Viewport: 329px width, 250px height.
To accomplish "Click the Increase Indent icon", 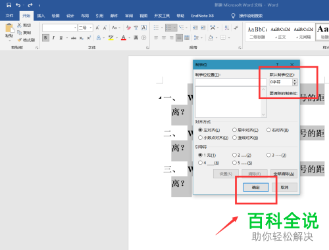I will (203, 28).
